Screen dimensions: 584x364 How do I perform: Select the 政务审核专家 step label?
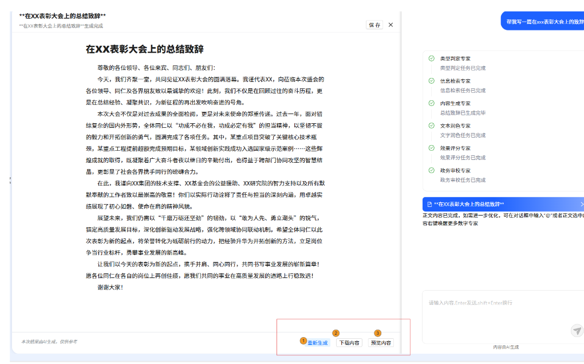[455, 170]
